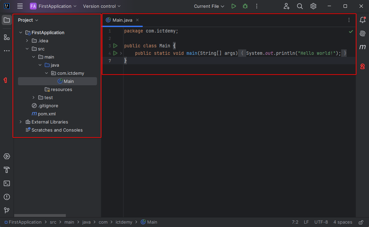Open the Maven tool window
Viewport: 369px width, 227px height.
pyautogui.click(x=363, y=47)
